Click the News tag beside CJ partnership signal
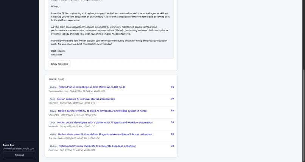This screenshot has width=305, height=162. pos(53,111)
